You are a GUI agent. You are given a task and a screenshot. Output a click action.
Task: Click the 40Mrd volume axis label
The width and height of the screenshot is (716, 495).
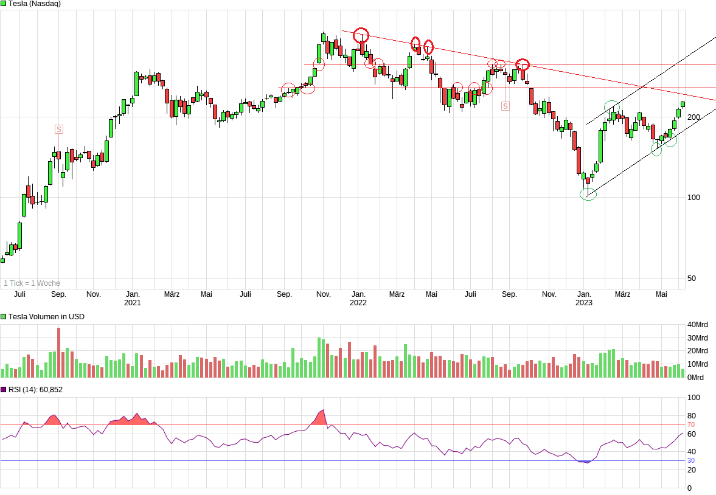[698, 325]
